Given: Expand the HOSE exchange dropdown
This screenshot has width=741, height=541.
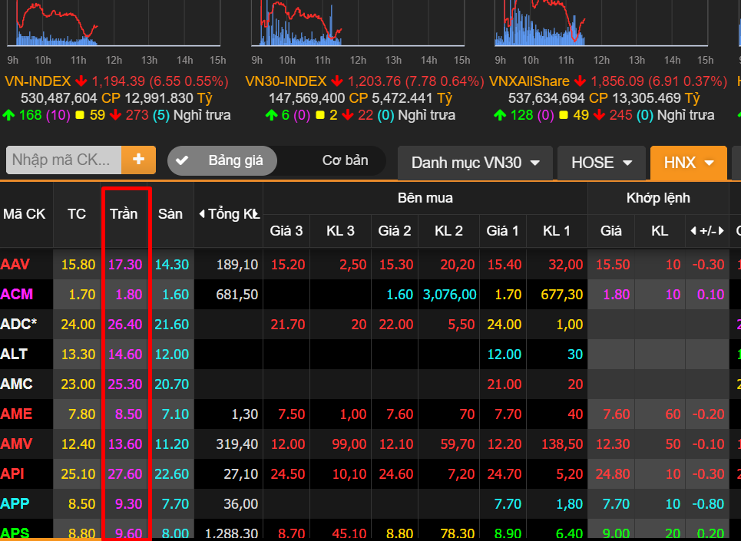Looking at the screenshot, I should [601, 163].
